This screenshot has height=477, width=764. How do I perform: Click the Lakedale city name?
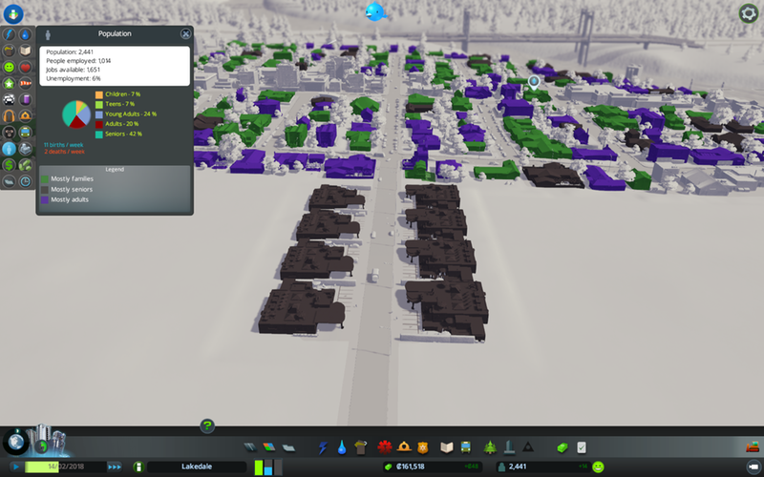point(196,467)
